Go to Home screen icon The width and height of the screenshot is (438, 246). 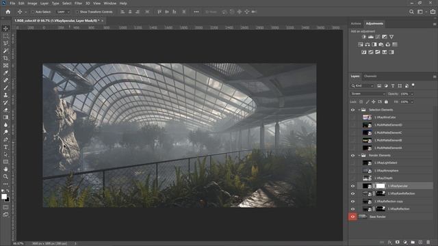(x=8, y=12)
